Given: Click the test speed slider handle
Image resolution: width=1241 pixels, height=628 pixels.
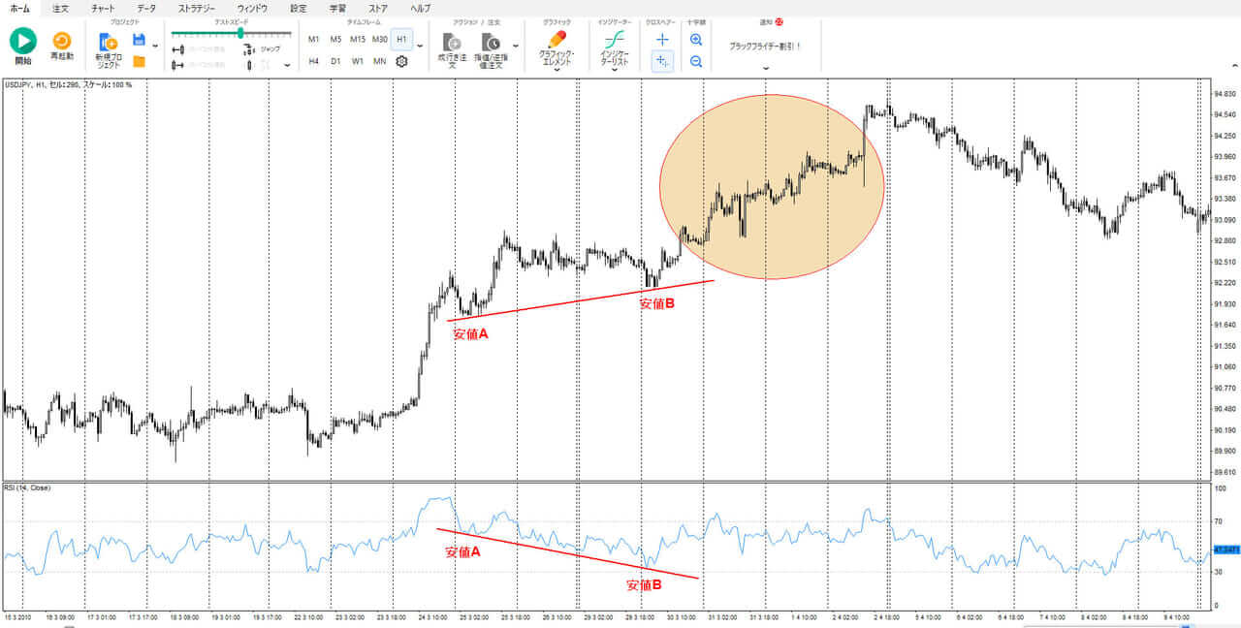Looking at the screenshot, I should (x=239, y=33).
